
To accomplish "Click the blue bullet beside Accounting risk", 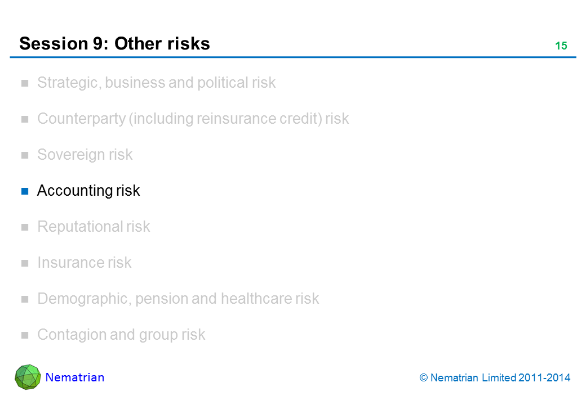I will 25,191.
